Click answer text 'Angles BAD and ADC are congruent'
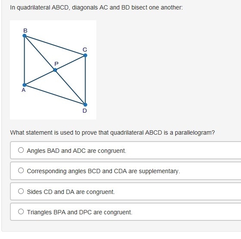This screenshot has height=239, width=241. click(76, 151)
